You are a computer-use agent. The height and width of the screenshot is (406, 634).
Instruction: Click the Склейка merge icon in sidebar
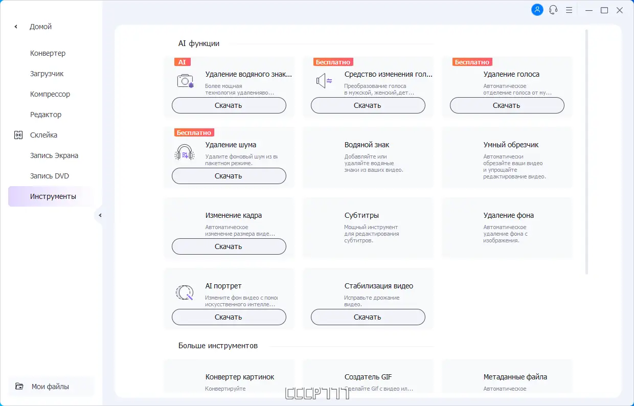19,135
